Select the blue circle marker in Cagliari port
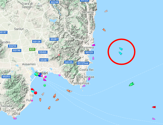Image resolution: width=163 pixels, height=125 pixels. tap(40, 75)
